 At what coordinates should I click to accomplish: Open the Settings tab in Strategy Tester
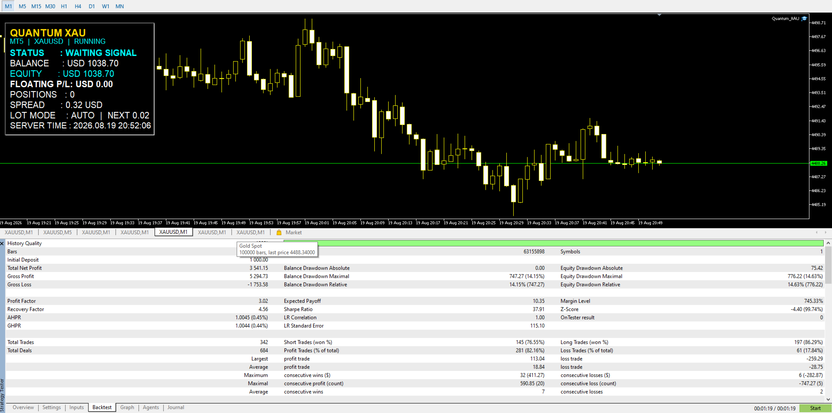(52, 407)
